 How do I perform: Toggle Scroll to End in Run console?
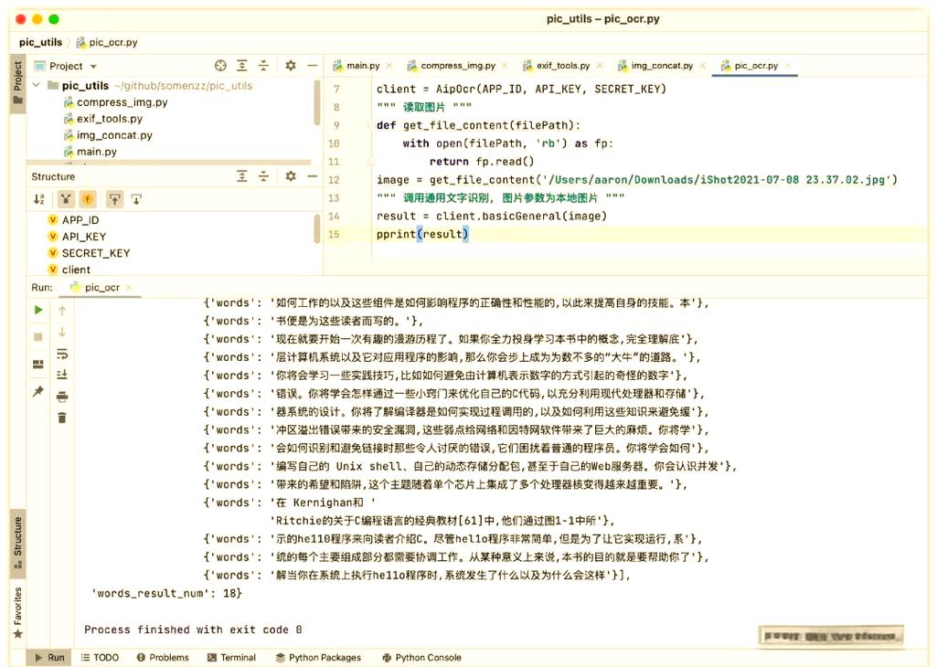[62, 375]
